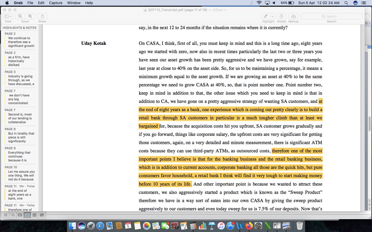Open the Apple menu
The height and width of the screenshot is (232, 372).
click(7, 3)
